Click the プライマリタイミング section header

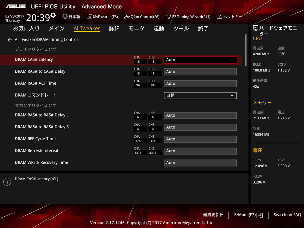tap(35, 49)
